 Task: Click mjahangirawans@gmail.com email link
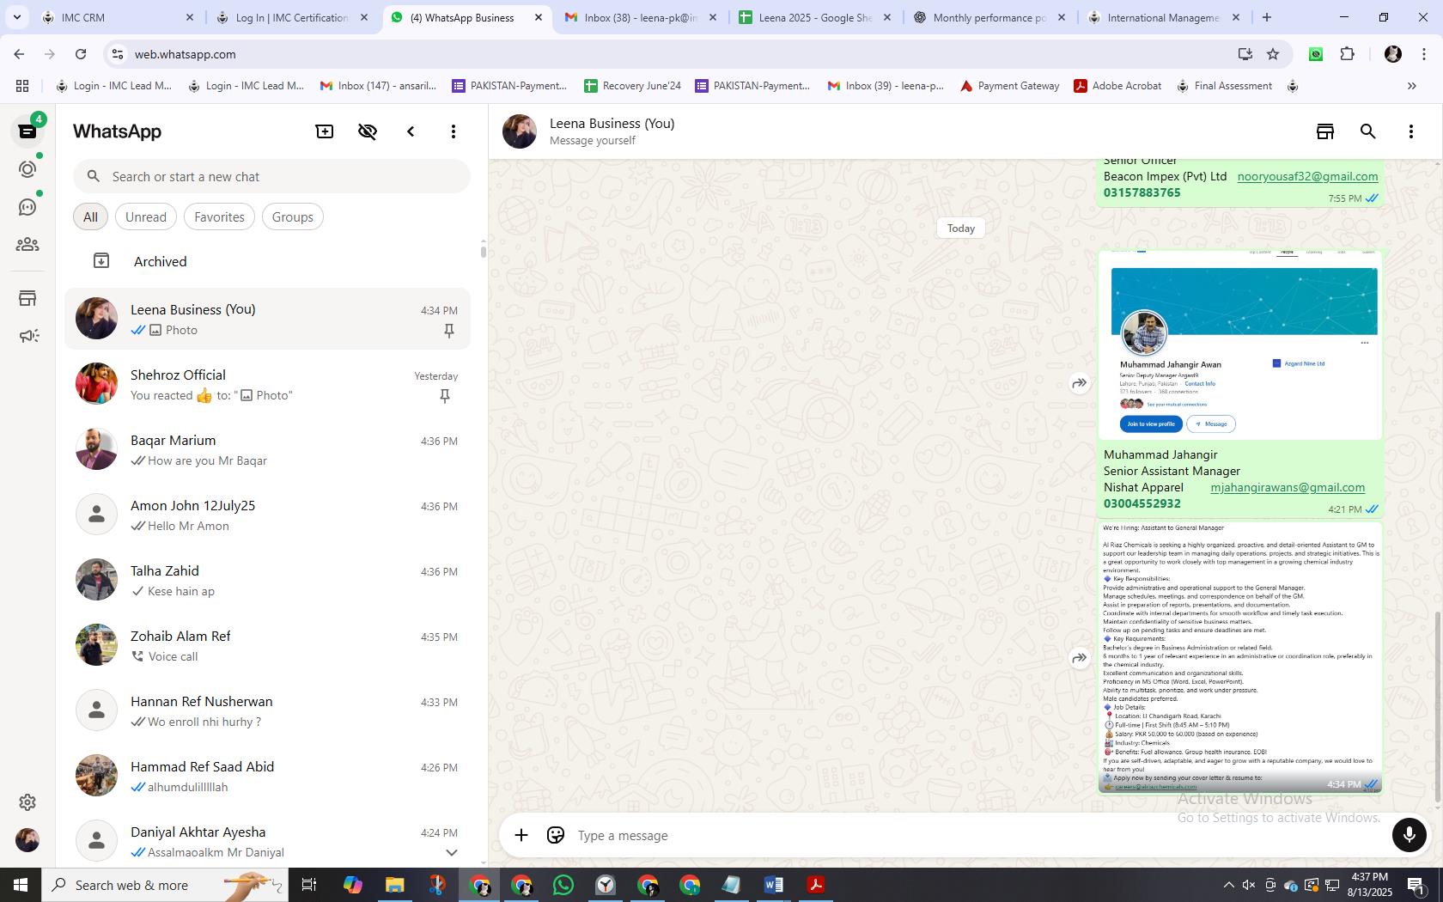pos(1288,487)
